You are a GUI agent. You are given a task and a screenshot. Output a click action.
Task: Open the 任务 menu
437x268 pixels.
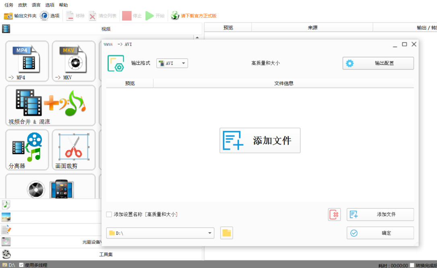9,5
